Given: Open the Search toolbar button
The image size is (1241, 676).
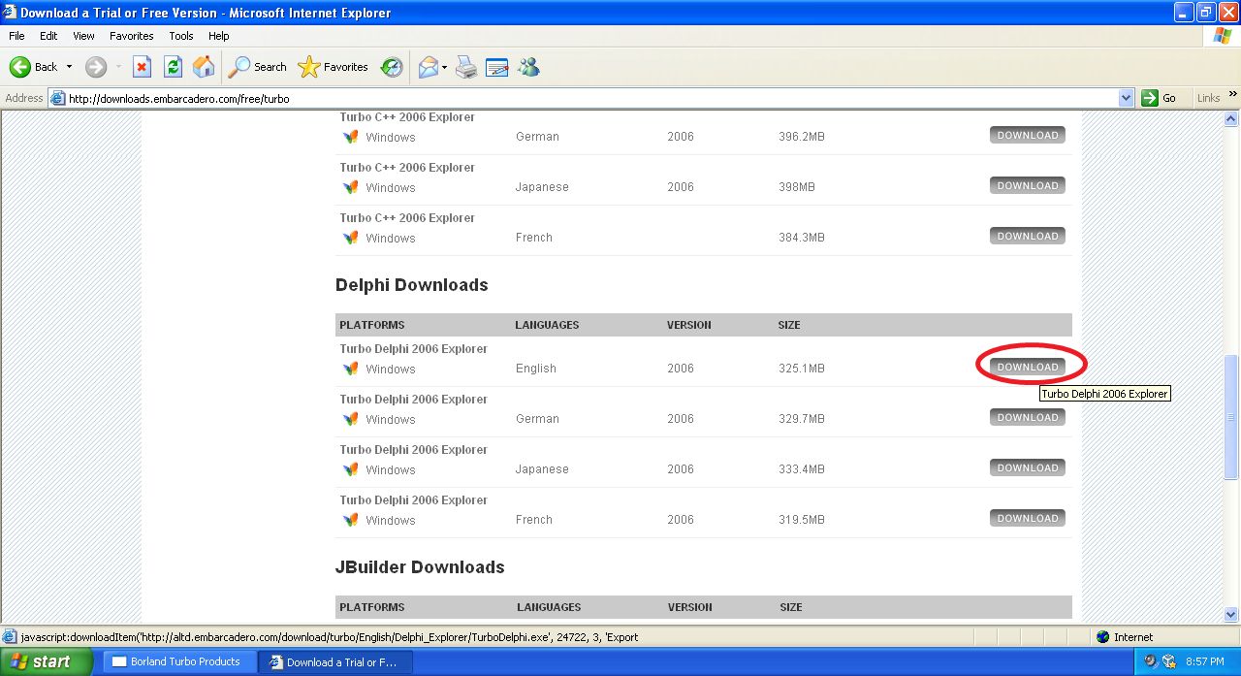Looking at the screenshot, I should (x=258, y=67).
